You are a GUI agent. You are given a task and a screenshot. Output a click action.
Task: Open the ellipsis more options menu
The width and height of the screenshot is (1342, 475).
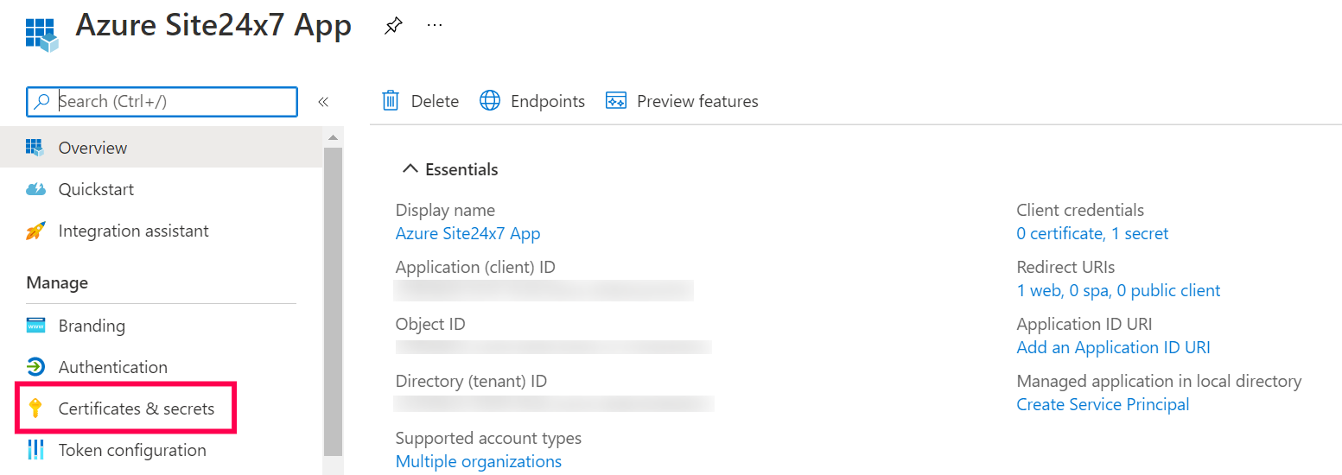click(x=435, y=26)
